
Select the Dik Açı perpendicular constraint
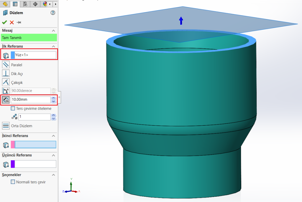point(6,74)
